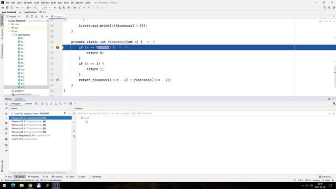Click the Open folder icon in toolbar
The image size is (336, 189).
pos(3,7)
